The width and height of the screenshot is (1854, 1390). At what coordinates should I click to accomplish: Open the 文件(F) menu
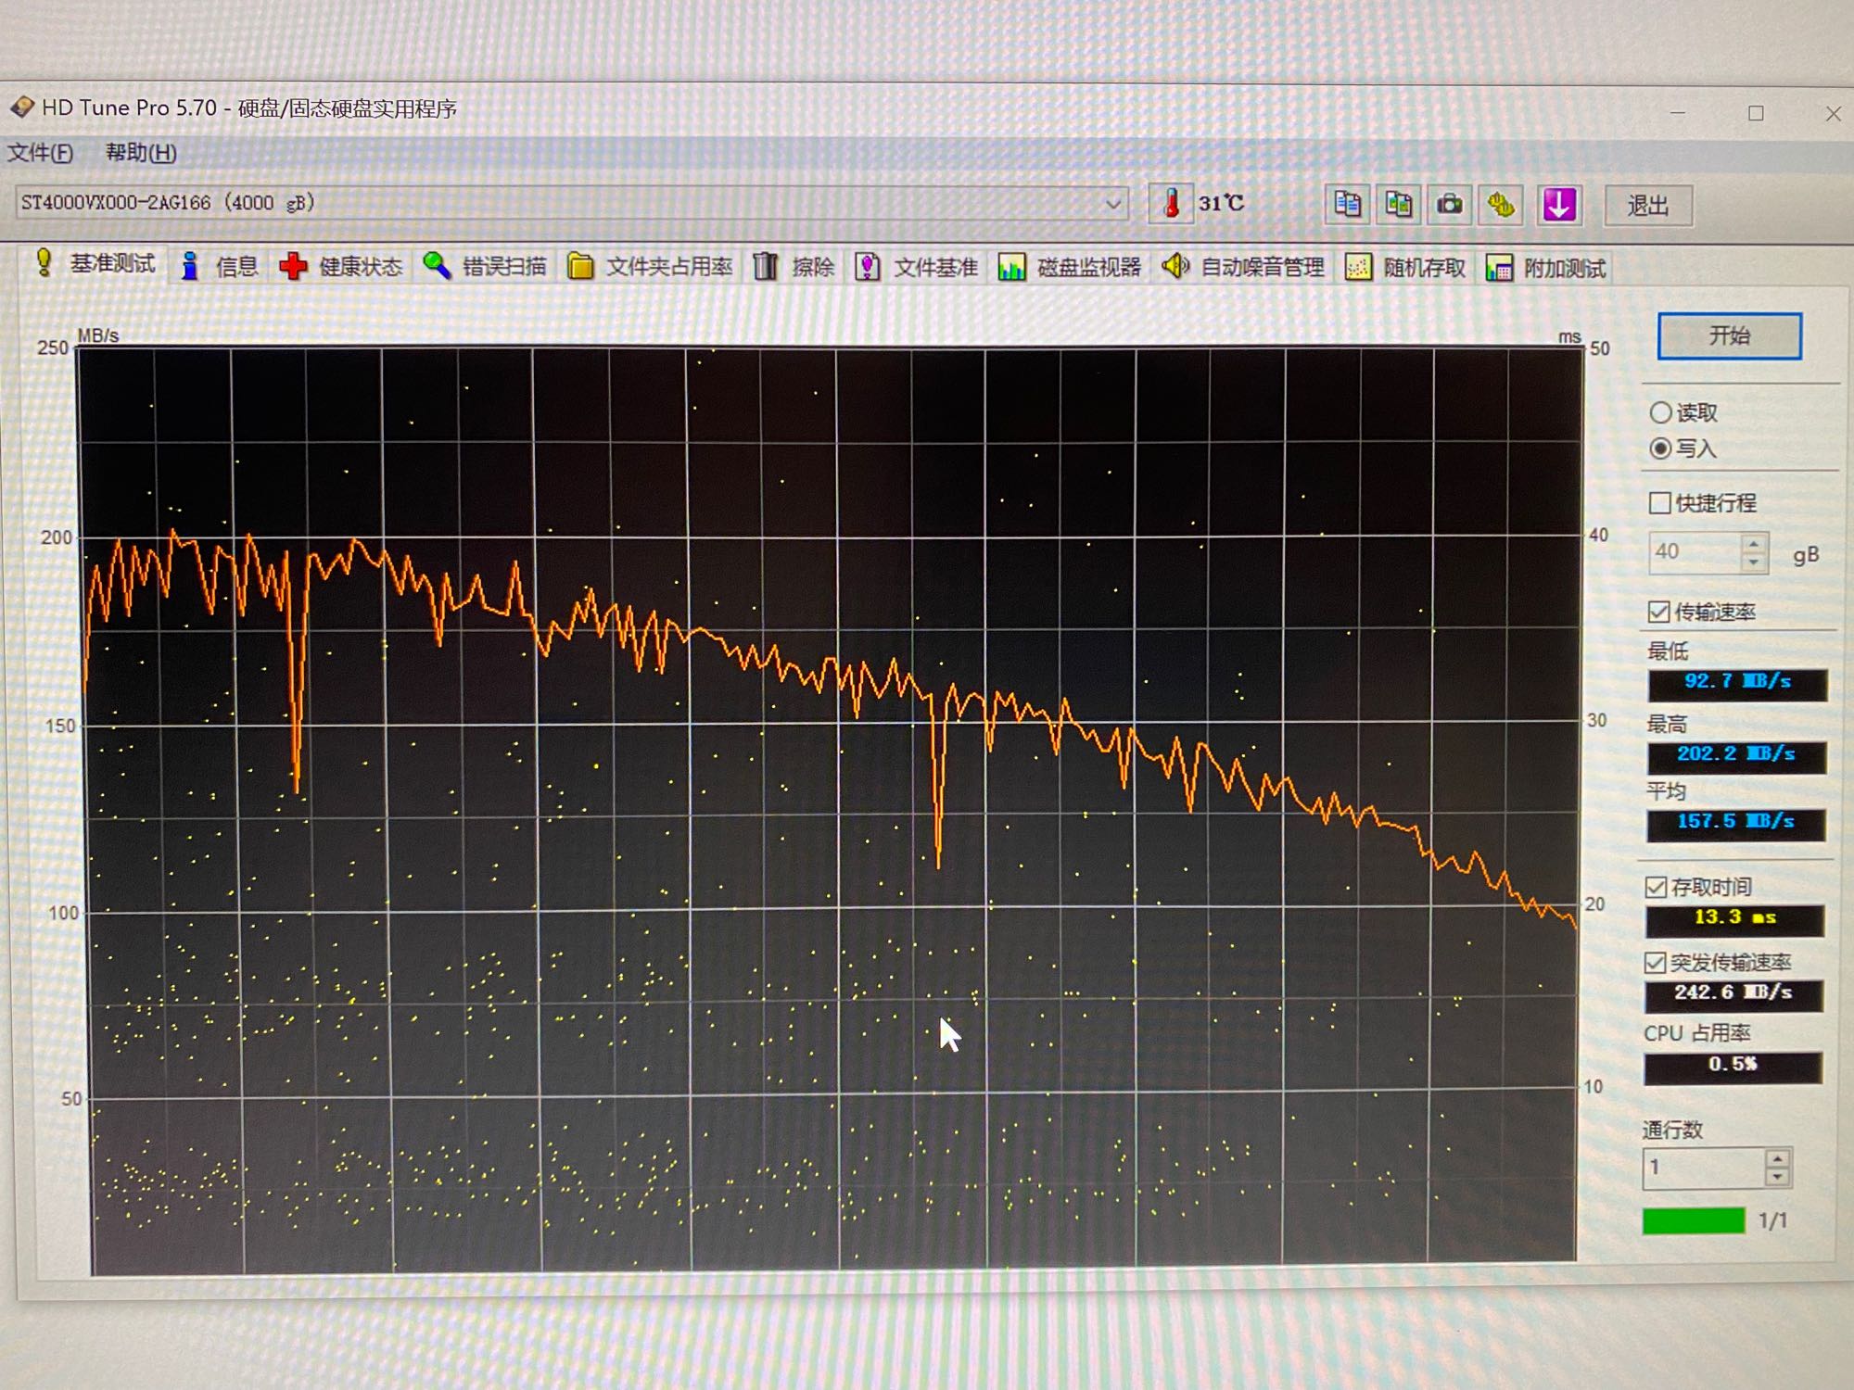coord(40,153)
